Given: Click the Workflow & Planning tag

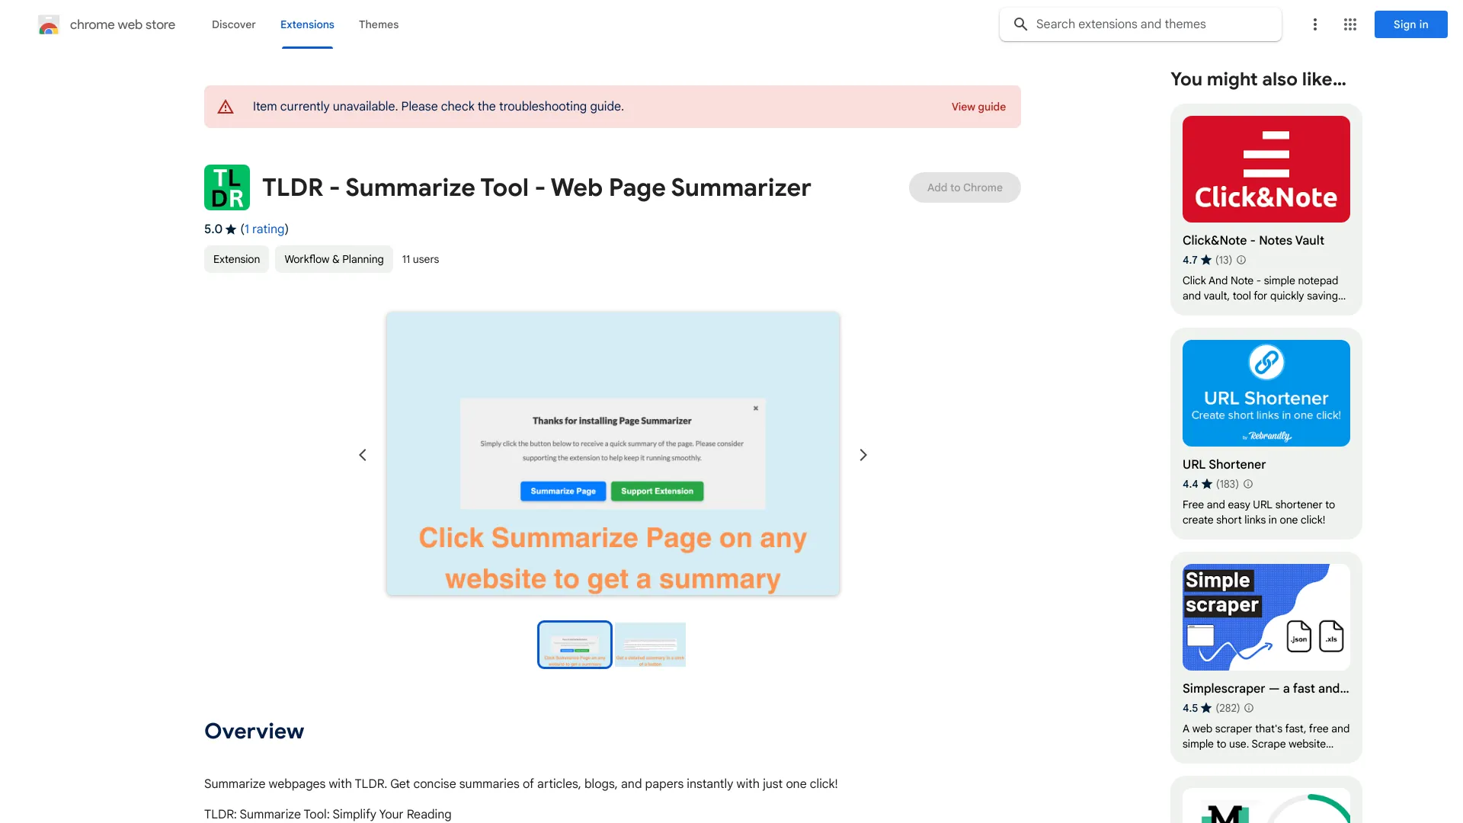Looking at the screenshot, I should coord(334,259).
